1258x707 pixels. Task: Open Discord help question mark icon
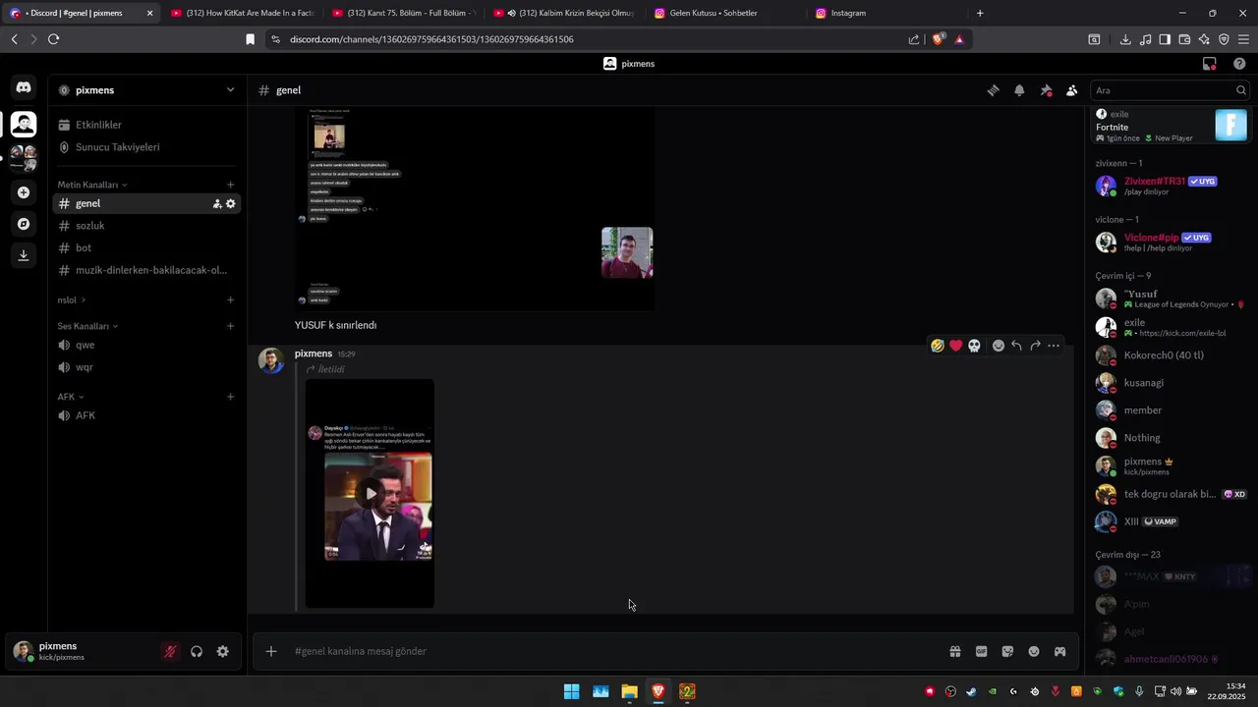[x=1239, y=64]
